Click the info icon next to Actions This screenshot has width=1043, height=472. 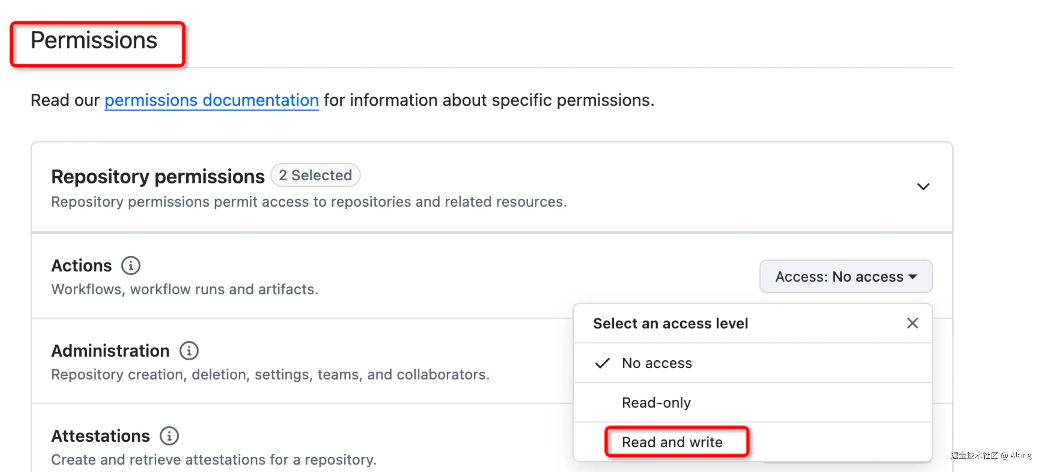131,266
